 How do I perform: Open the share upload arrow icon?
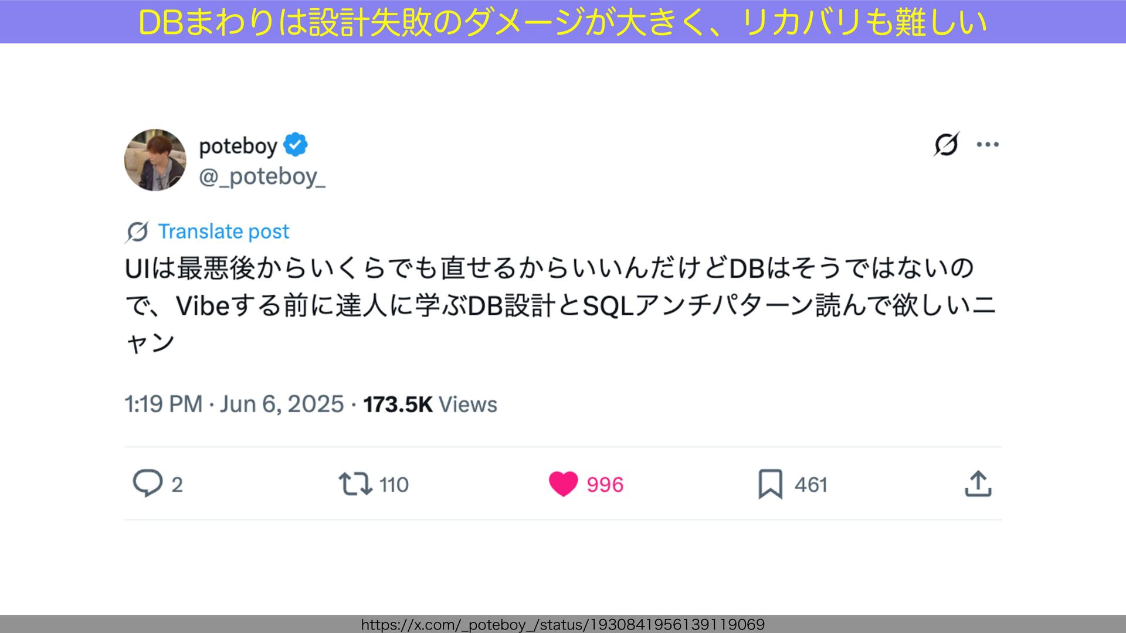click(978, 484)
